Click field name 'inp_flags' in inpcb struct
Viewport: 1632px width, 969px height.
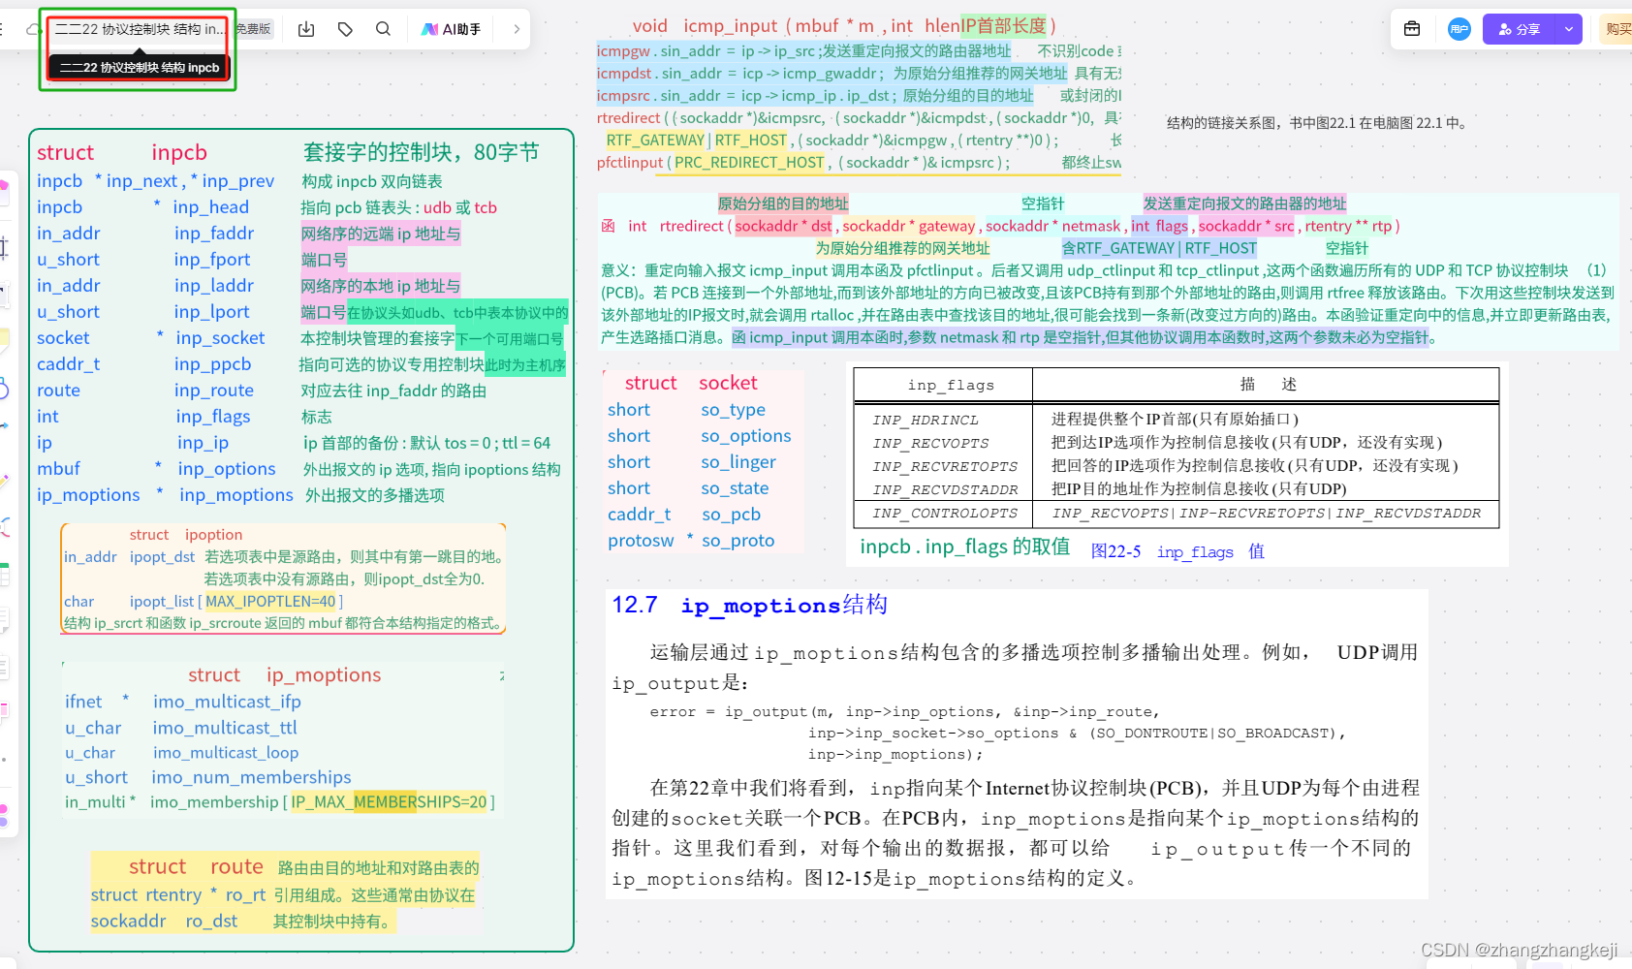point(212,416)
